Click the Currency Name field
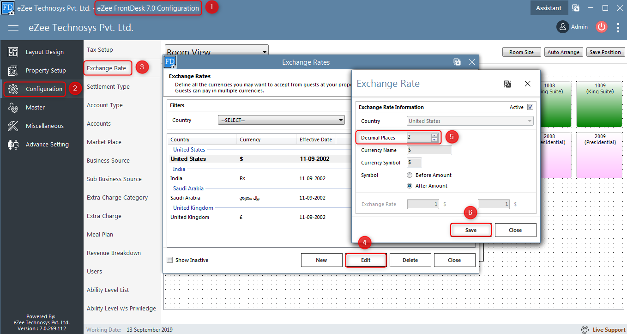This screenshot has height=334, width=627. [429, 150]
